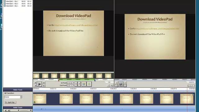Mute the audio track speaker button
The height and width of the screenshot is (112, 199).
pyautogui.click(x=9, y=110)
